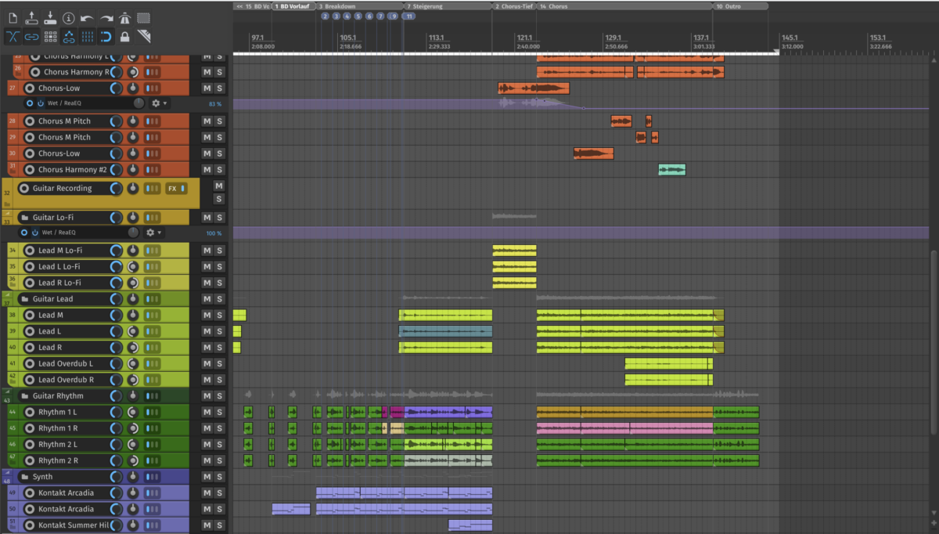Toggle the Item Grouping link icon
This screenshot has height=534, width=939.
tap(31, 36)
